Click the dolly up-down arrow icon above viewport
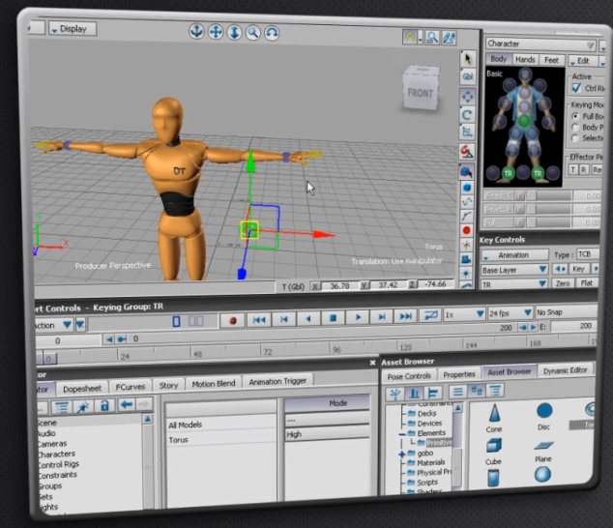The image size is (613, 528). coord(234,32)
